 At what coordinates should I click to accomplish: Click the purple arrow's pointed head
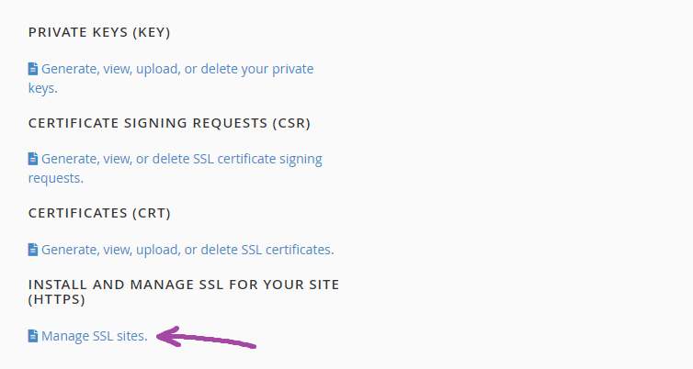tap(160, 337)
